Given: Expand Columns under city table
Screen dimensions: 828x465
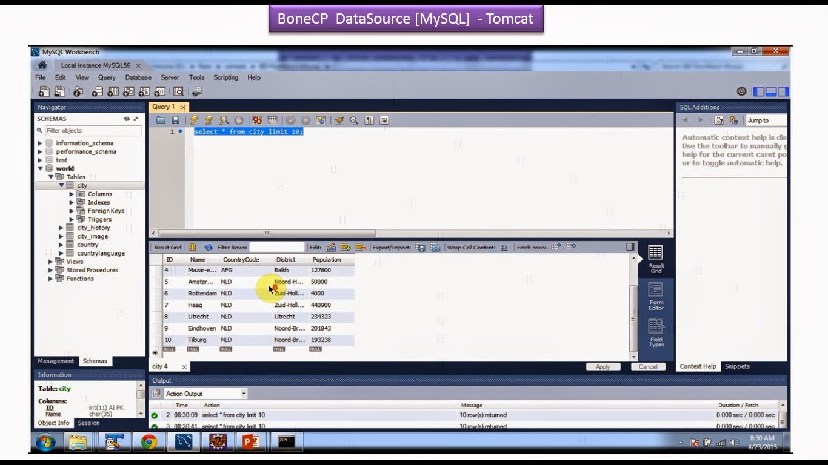Looking at the screenshot, I should click(72, 194).
